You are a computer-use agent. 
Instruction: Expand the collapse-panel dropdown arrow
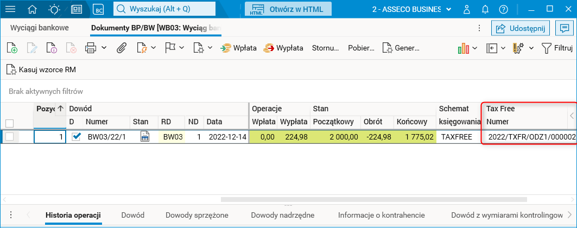pos(503,48)
